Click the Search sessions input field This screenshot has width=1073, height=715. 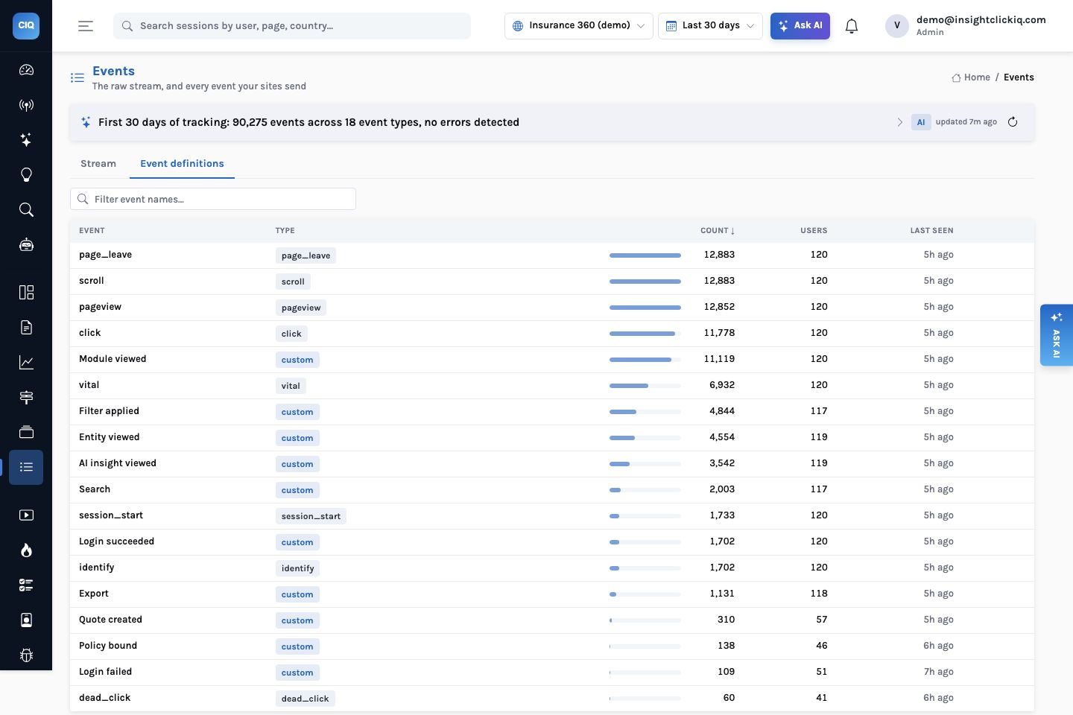click(x=292, y=25)
